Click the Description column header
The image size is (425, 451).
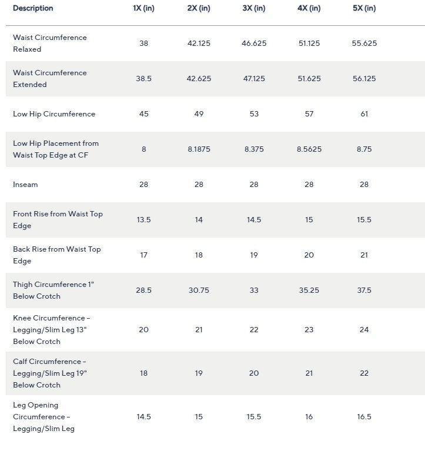(x=33, y=8)
